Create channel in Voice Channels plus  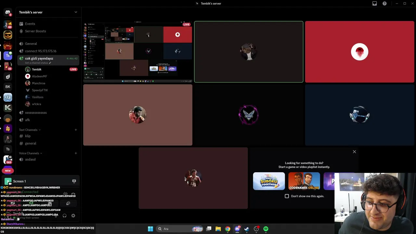click(76, 153)
